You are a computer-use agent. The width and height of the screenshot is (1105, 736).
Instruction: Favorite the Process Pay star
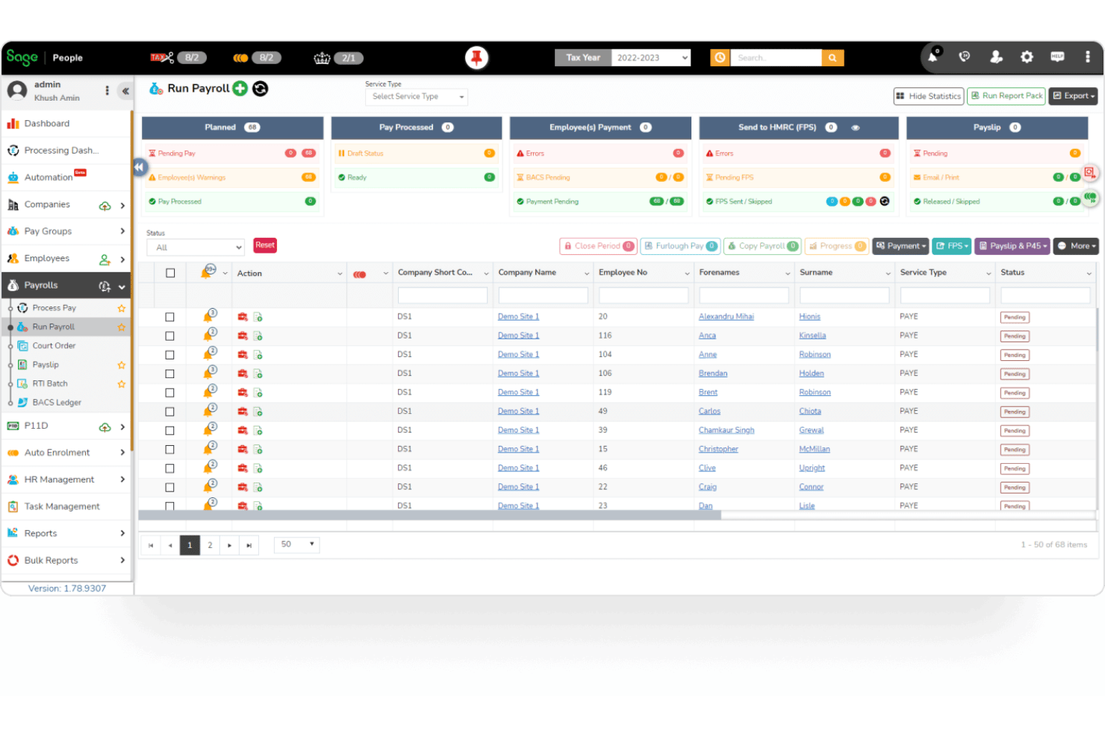tap(121, 308)
